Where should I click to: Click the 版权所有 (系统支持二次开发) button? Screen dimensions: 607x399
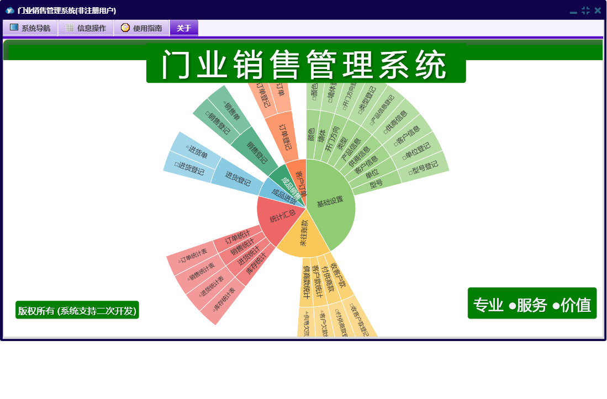[x=77, y=310]
